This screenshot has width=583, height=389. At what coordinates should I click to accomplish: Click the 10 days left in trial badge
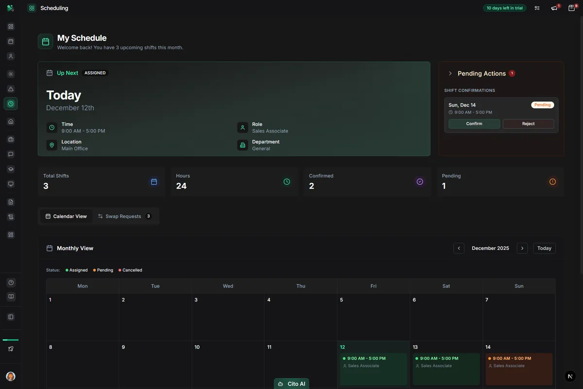click(505, 8)
